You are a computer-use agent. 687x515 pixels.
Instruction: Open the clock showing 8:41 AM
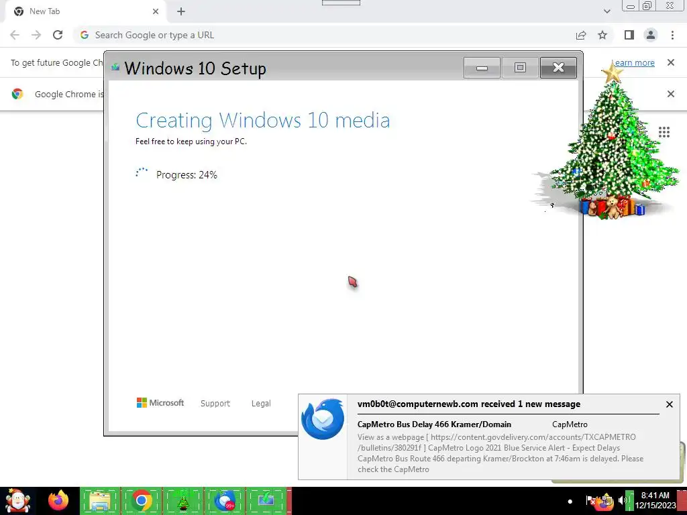click(655, 500)
